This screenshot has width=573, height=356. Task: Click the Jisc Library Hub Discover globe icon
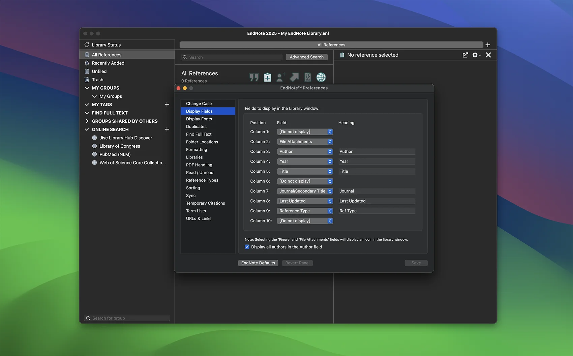[94, 138]
